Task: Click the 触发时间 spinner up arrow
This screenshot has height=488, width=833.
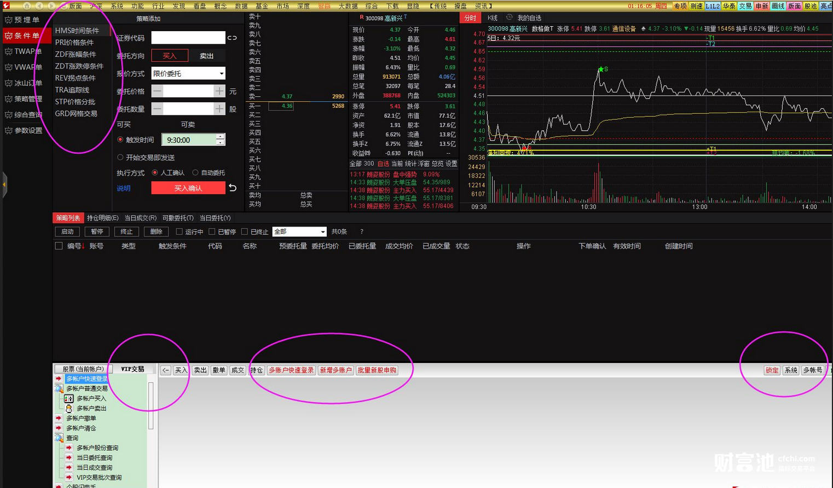Action: (220, 137)
